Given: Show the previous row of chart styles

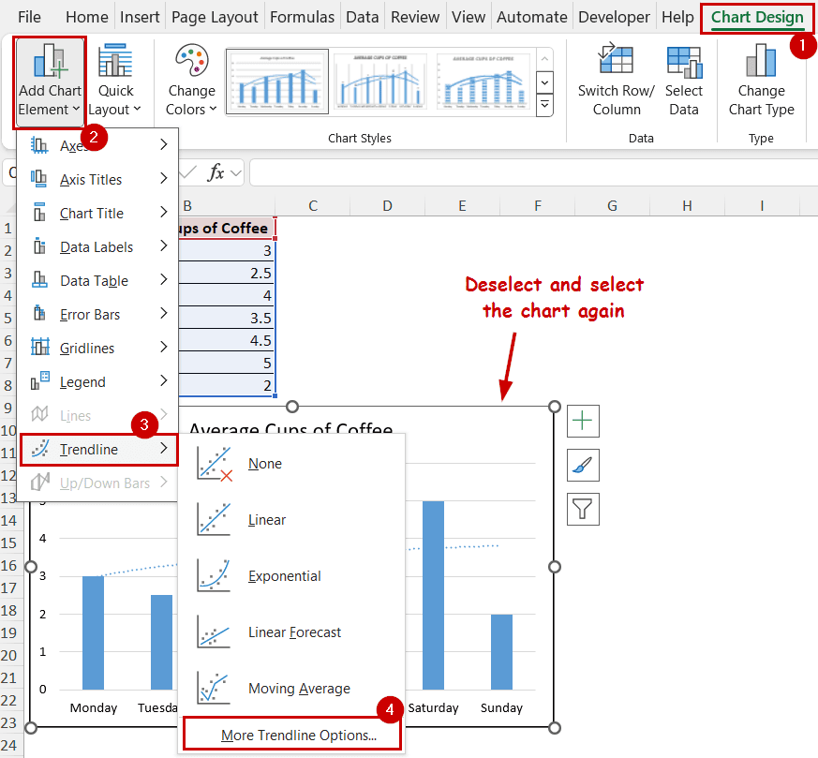Looking at the screenshot, I should pyautogui.click(x=544, y=59).
